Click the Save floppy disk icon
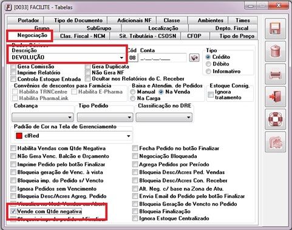This screenshot has width=292, height=230. coord(275,29)
